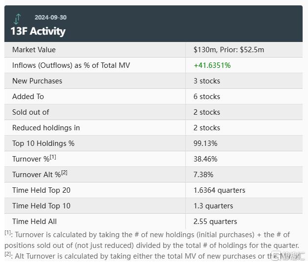This screenshot has width=308, height=264.
Task: Click the 2024-09-30 date label
Action: pos(51,18)
